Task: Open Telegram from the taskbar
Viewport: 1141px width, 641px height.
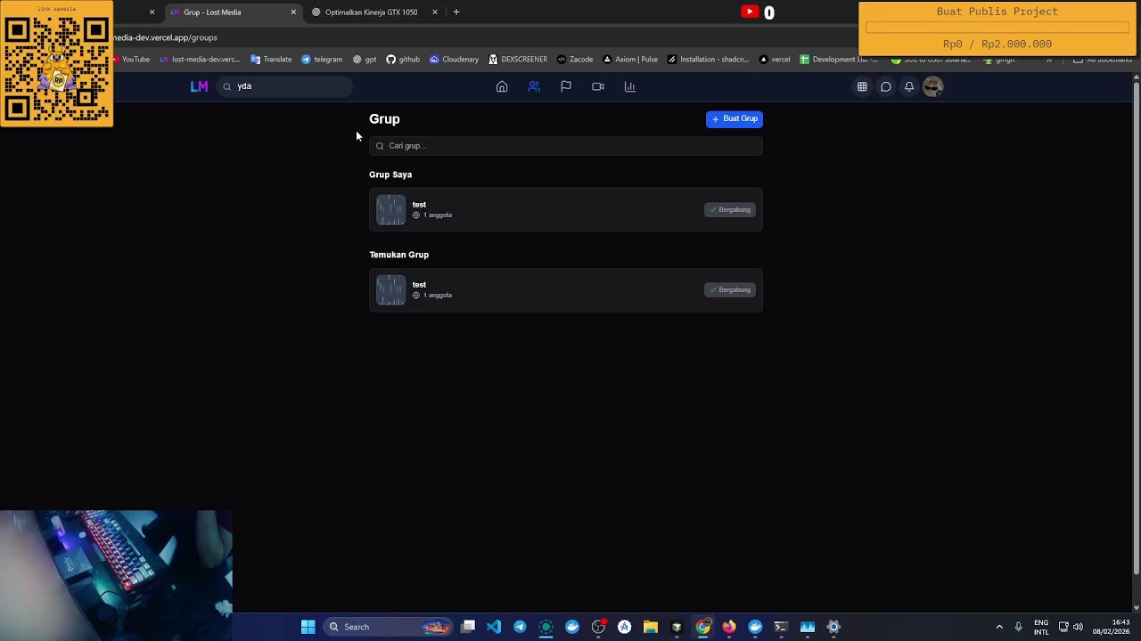Action: click(x=520, y=627)
